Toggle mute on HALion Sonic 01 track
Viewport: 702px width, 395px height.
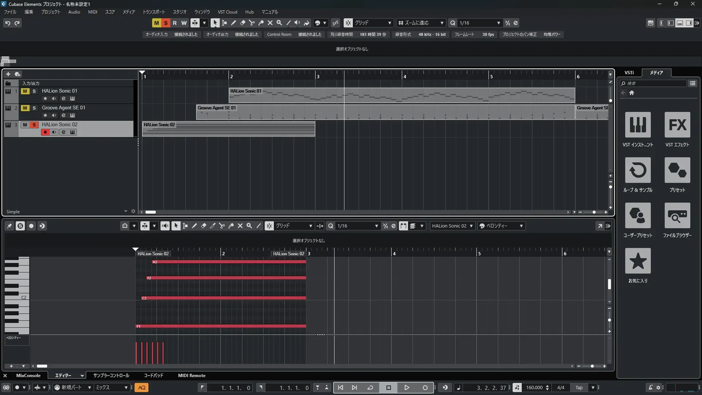tap(25, 91)
